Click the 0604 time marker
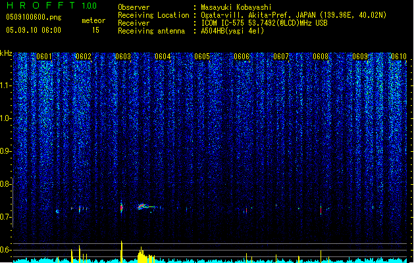The image size is (414, 263). 163,57
